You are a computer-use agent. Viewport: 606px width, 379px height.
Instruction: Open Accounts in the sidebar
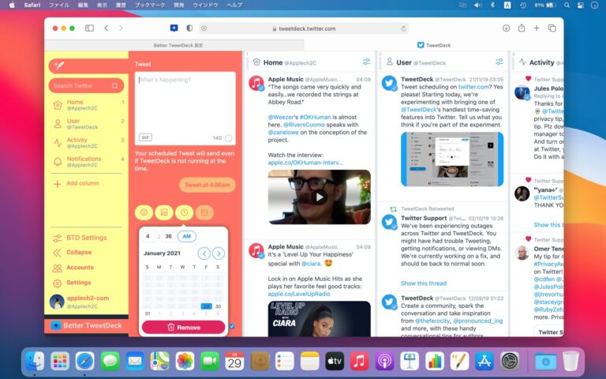tap(73, 268)
